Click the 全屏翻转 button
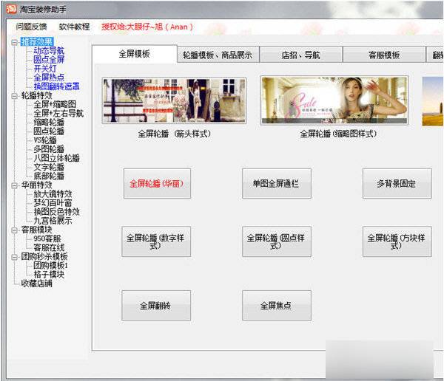This screenshot has height=381, width=444. click(156, 305)
